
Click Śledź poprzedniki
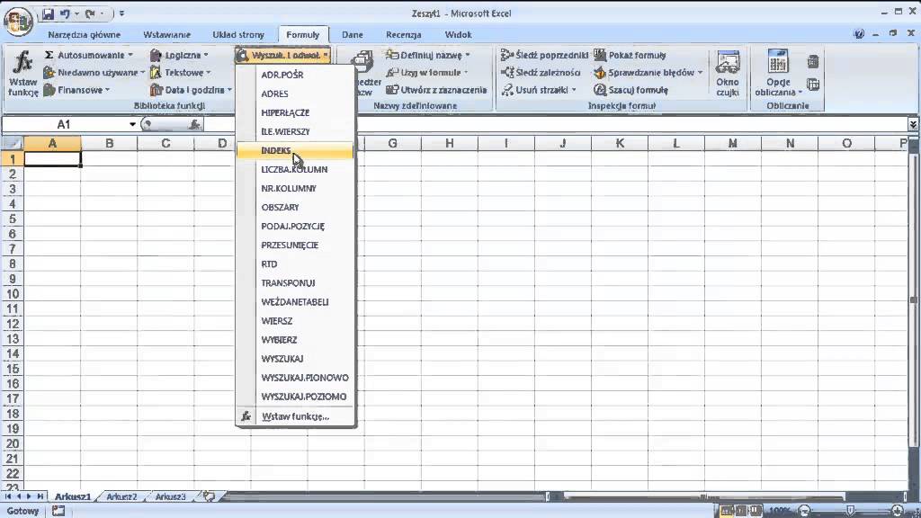point(544,55)
